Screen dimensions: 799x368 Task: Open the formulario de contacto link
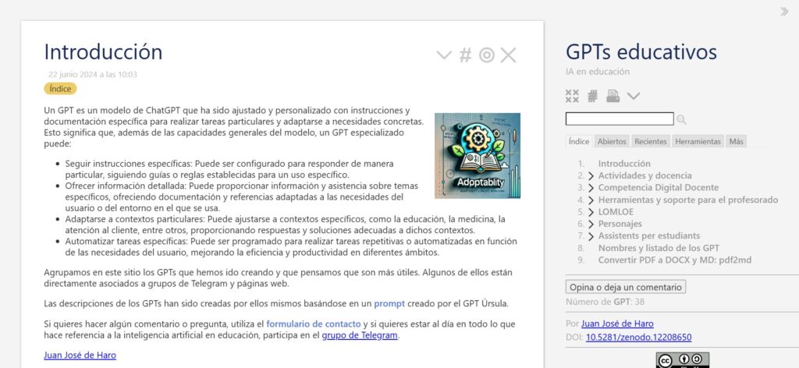[314, 324]
